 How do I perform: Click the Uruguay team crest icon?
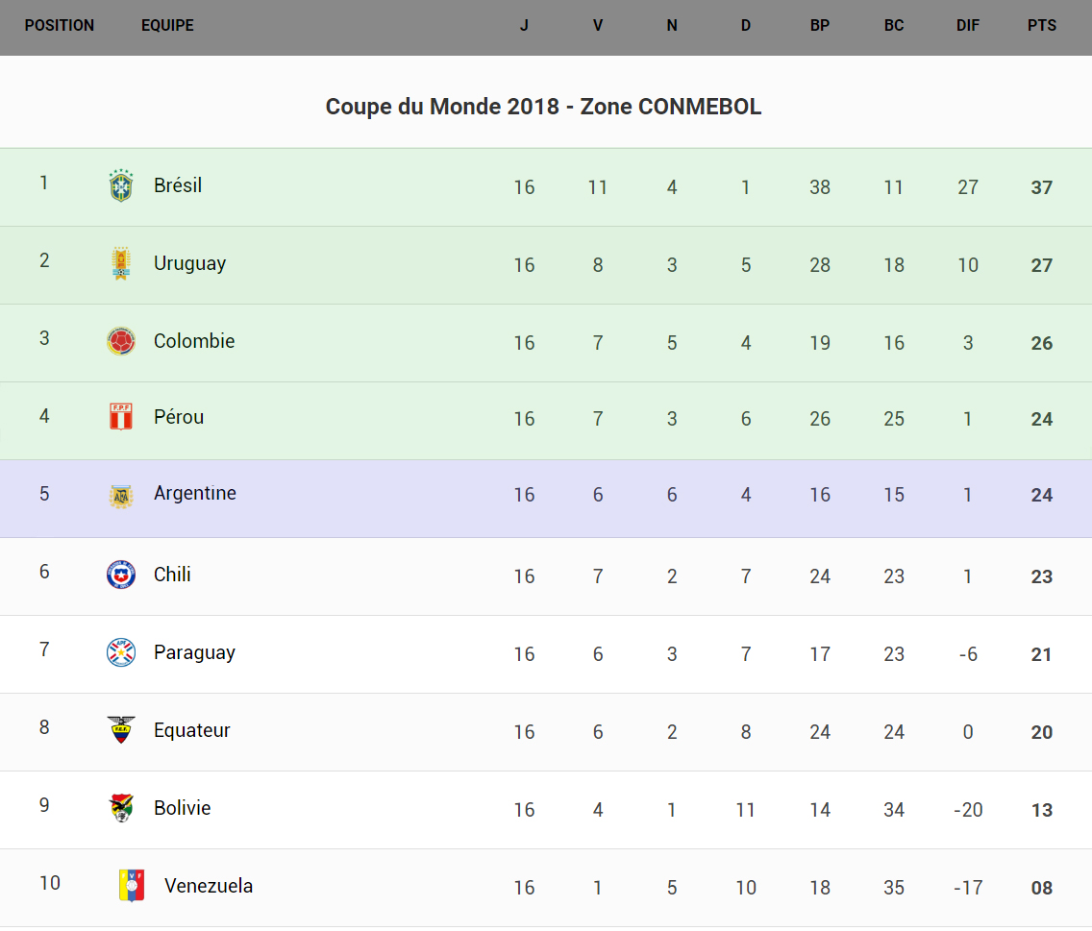121,263
